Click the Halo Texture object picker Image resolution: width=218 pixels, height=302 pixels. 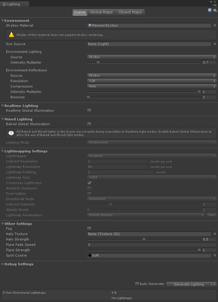215,234
